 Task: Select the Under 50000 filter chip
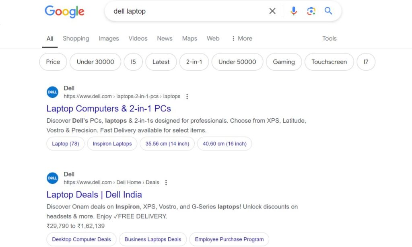pos(237,62)
